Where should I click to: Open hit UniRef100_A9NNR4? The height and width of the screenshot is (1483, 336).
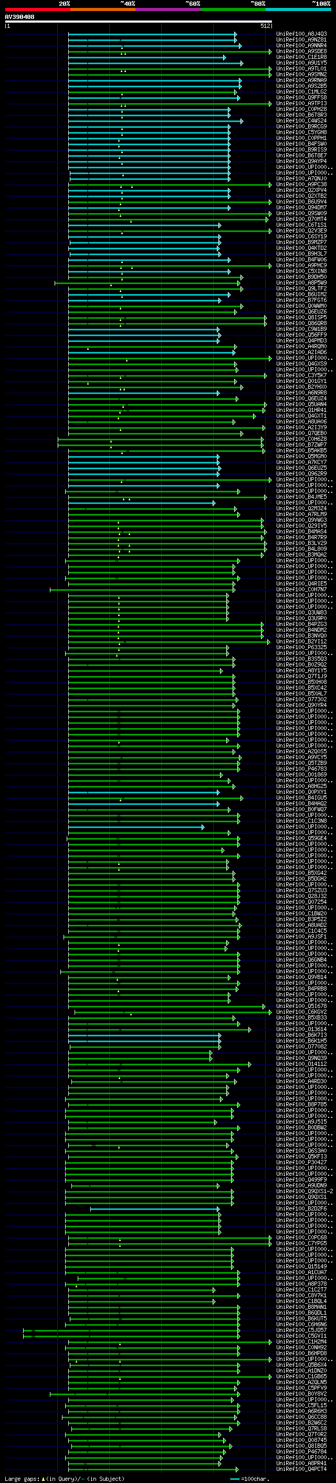click(x=301, y=45)
